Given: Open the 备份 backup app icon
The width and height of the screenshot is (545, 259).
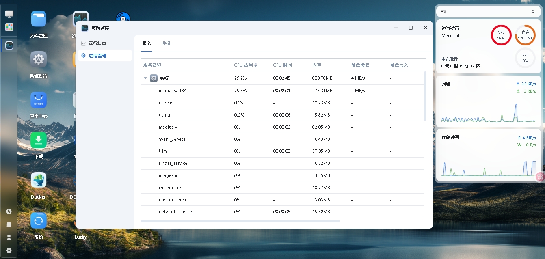Looking at the screenshot, I should (x=39, y=220).
